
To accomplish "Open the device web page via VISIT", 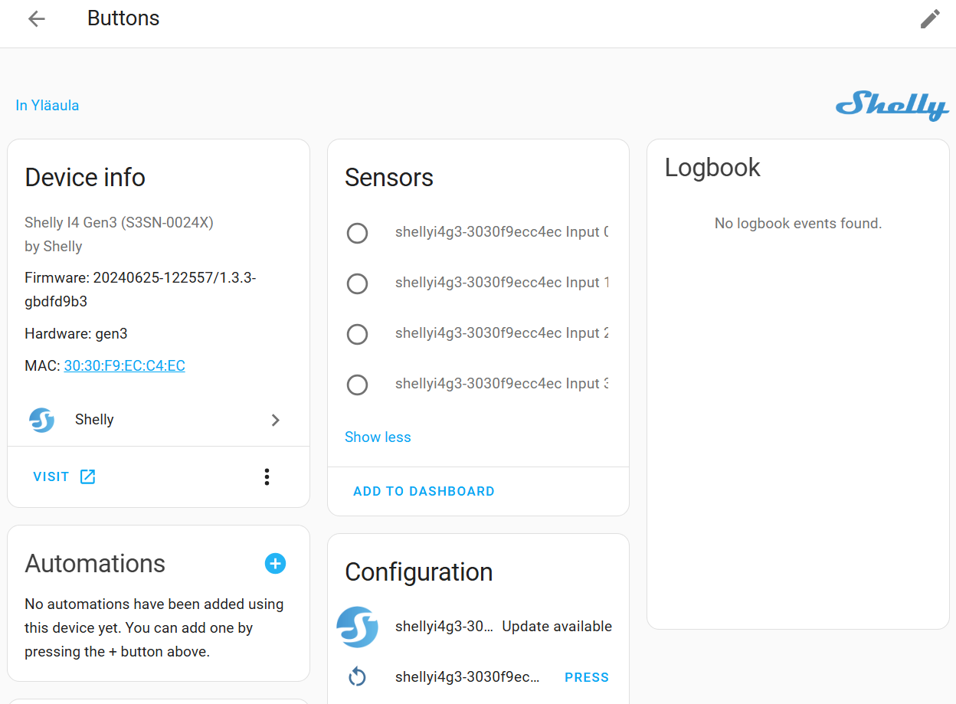I will (51, 476).
